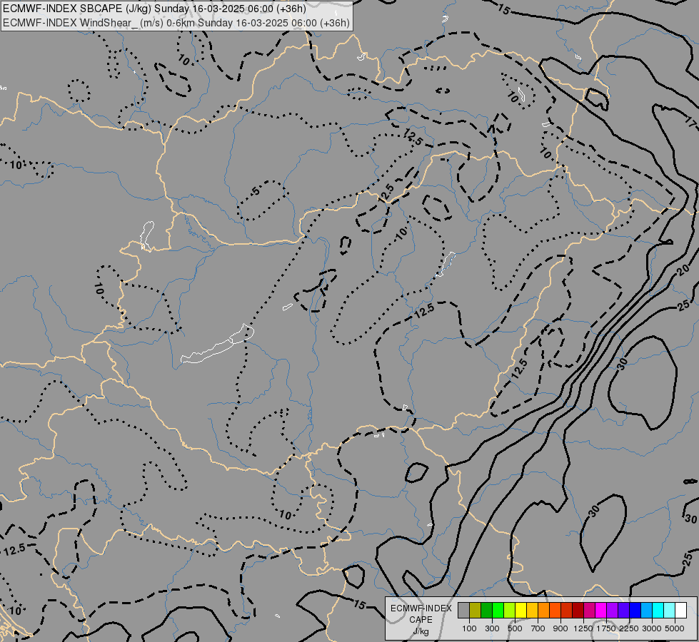Screen dimensions: 699x642
Task: Click the ECMWF-INDEX SBCAPE title line
Action: pyautogui.click(x=154, y=9)
